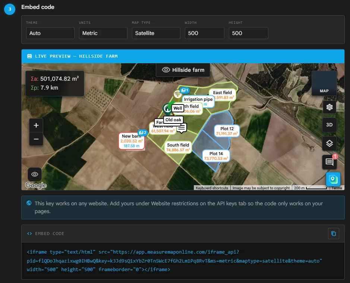Toggle visibility with the eye button above the Google logo
This screenshot has height=283, width=350.
coord(35,174)
